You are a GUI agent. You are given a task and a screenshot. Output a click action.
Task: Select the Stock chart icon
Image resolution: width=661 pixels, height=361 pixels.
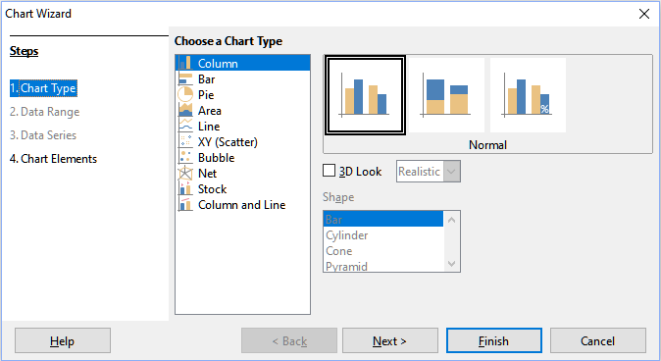[185, 188]
